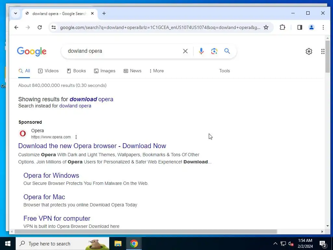Open 'Download the new Opera browser' link
The image size is (333, 250).
(x=92, y=146)
